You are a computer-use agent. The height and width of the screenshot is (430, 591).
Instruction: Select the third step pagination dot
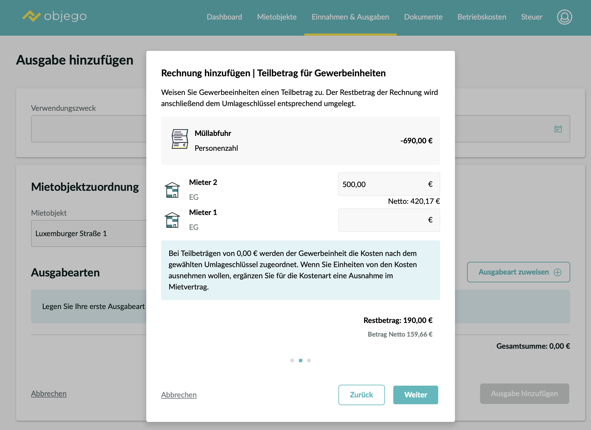[309, 361]
